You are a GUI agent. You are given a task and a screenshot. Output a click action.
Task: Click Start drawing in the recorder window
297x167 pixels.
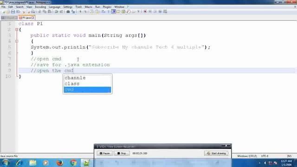pyautogui.click(x=217, y=154)
